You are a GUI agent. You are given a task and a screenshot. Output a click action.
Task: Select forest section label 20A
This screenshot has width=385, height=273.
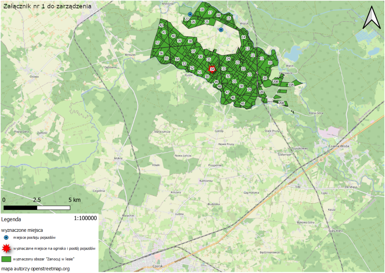(281, 103)
